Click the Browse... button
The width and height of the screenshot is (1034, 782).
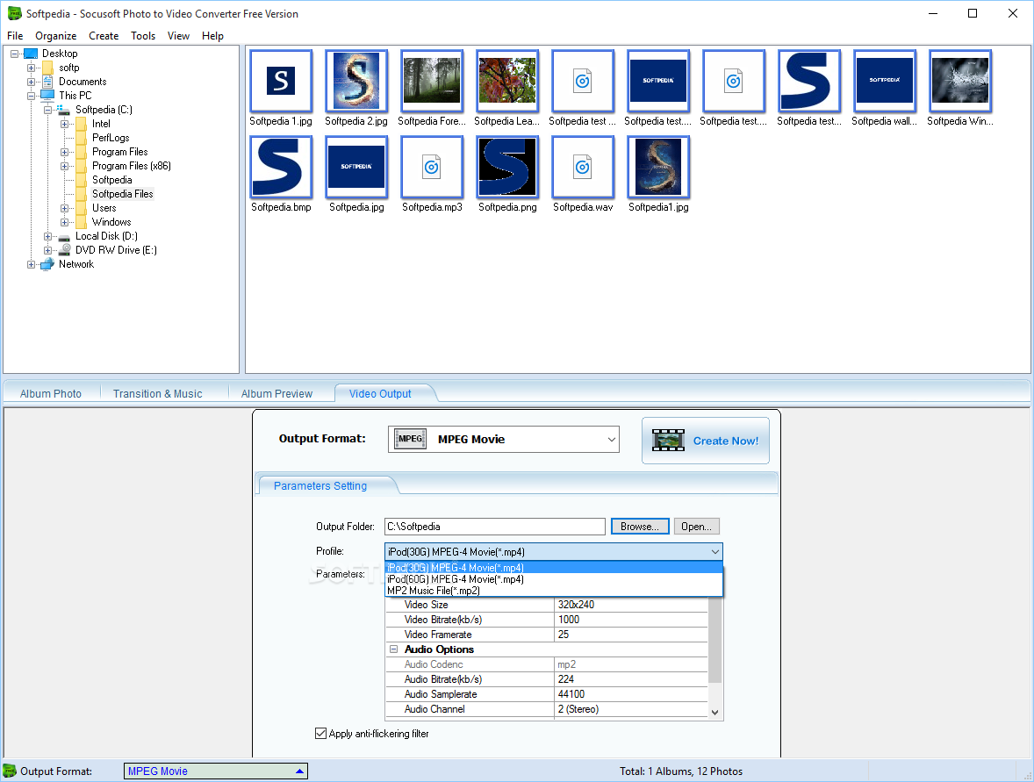(x=640, y=527)
